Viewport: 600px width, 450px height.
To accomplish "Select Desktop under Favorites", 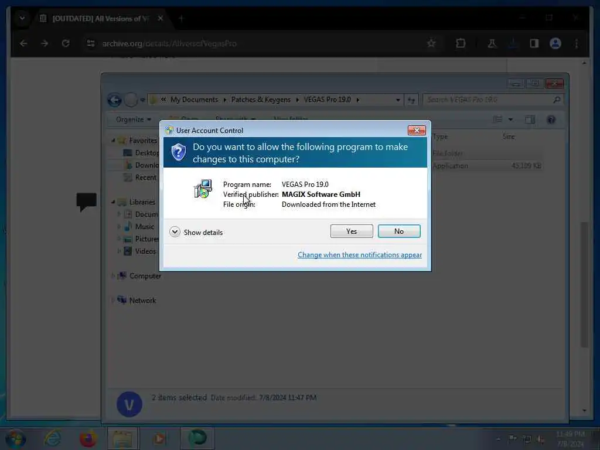I will point(141,153).
